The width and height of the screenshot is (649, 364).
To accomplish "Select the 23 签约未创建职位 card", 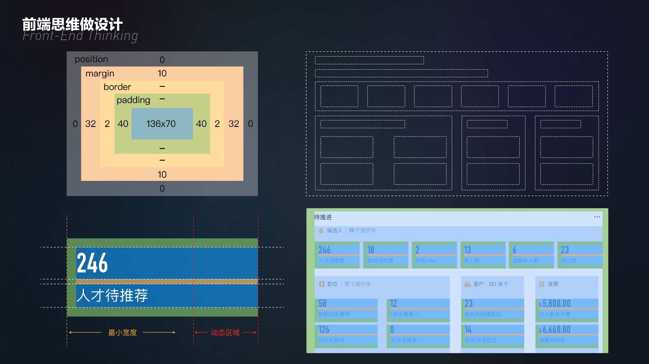I will [492, 309].
